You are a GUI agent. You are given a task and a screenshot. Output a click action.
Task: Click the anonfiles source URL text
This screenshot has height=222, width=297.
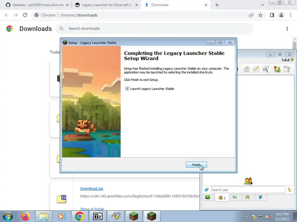(140, 196)
